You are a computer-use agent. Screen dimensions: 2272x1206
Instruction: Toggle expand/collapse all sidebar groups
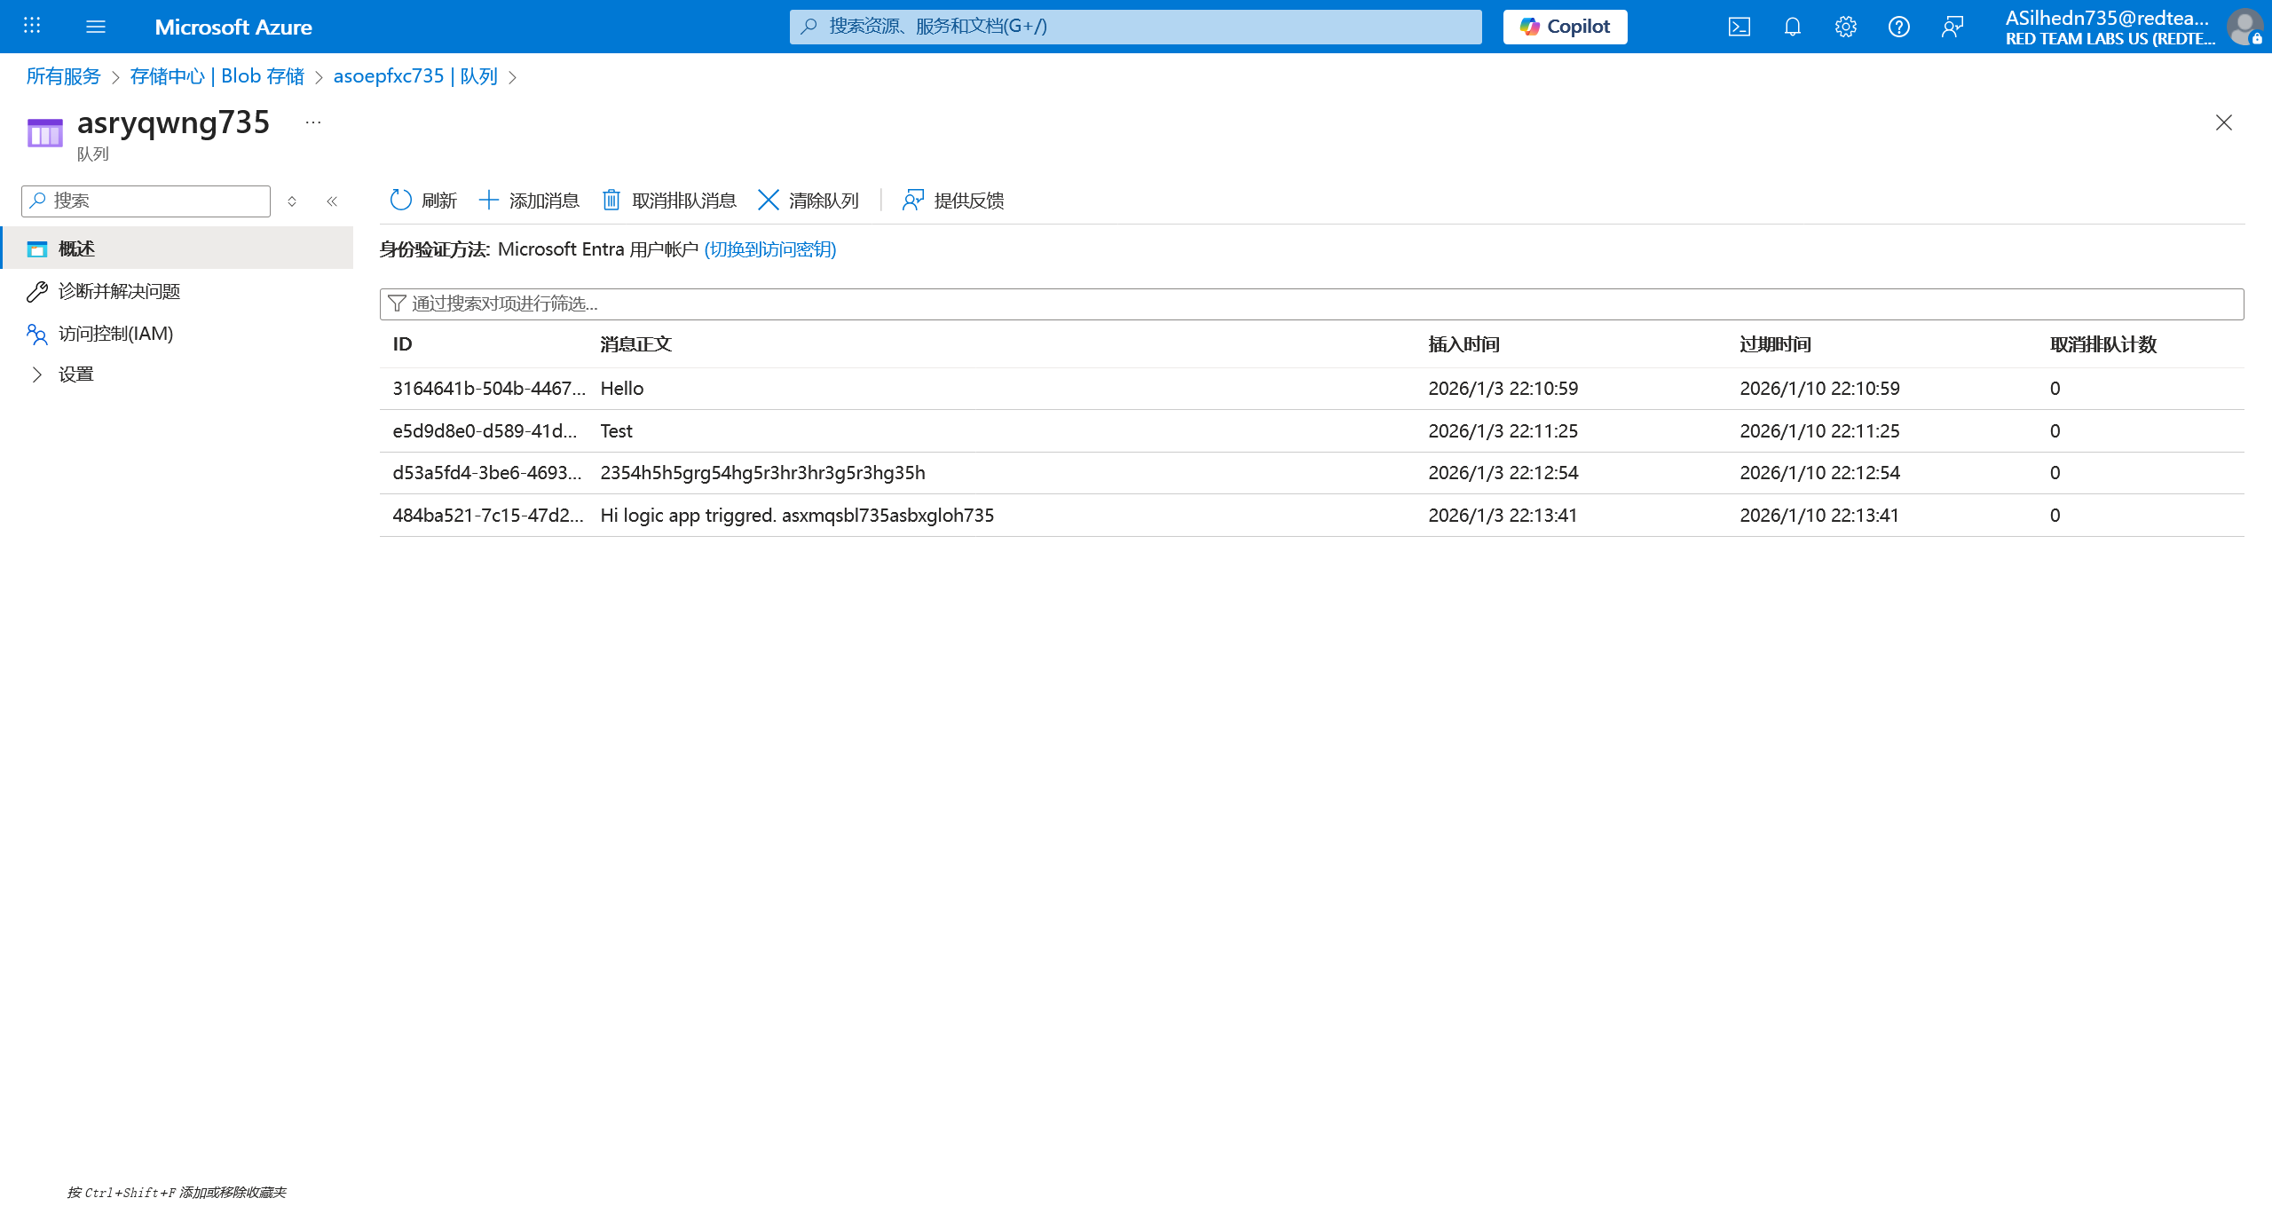(292, 201)
